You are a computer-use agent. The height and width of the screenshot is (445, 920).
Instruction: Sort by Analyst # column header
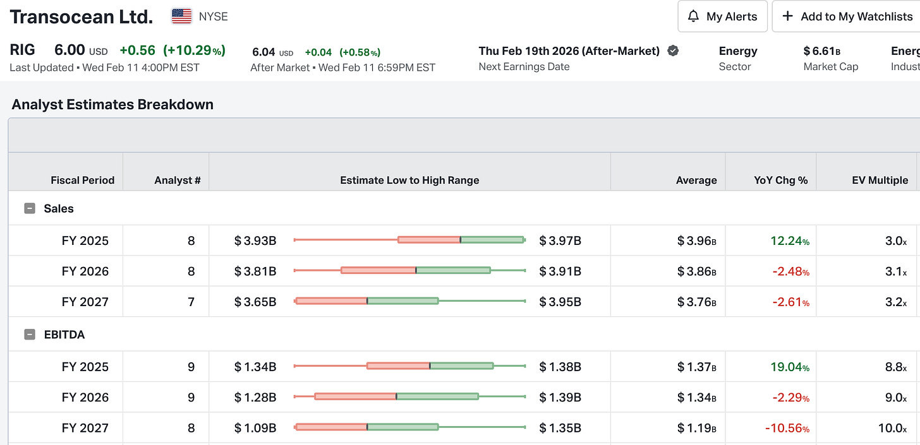click(x=177, y=180)
